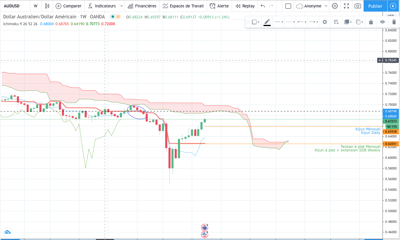
Task: Open the visual order layers dropdown
Action: [x=348, y=22]
